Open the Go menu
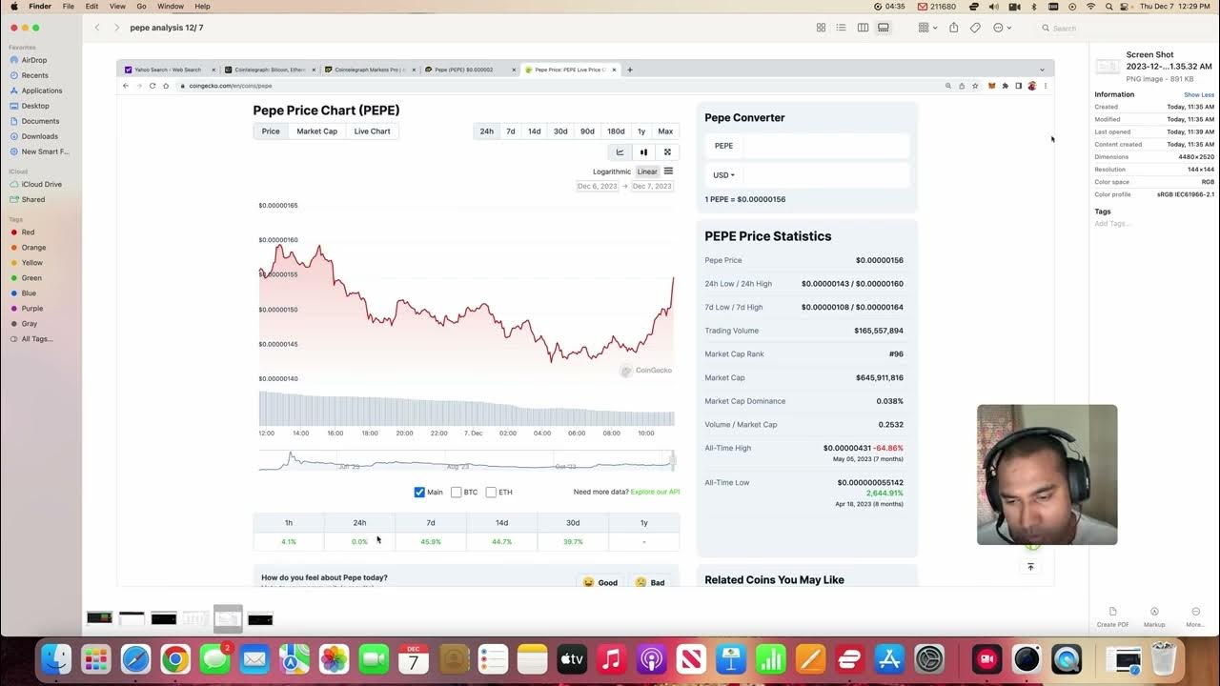The height and width of the screenshot is (686, 1220). (x=141, y=6)
